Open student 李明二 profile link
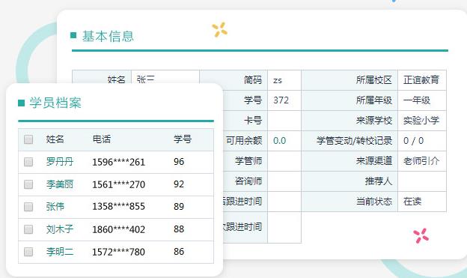Image resolution: width=467 pixels, height=278 pixels. click(60, 252)
